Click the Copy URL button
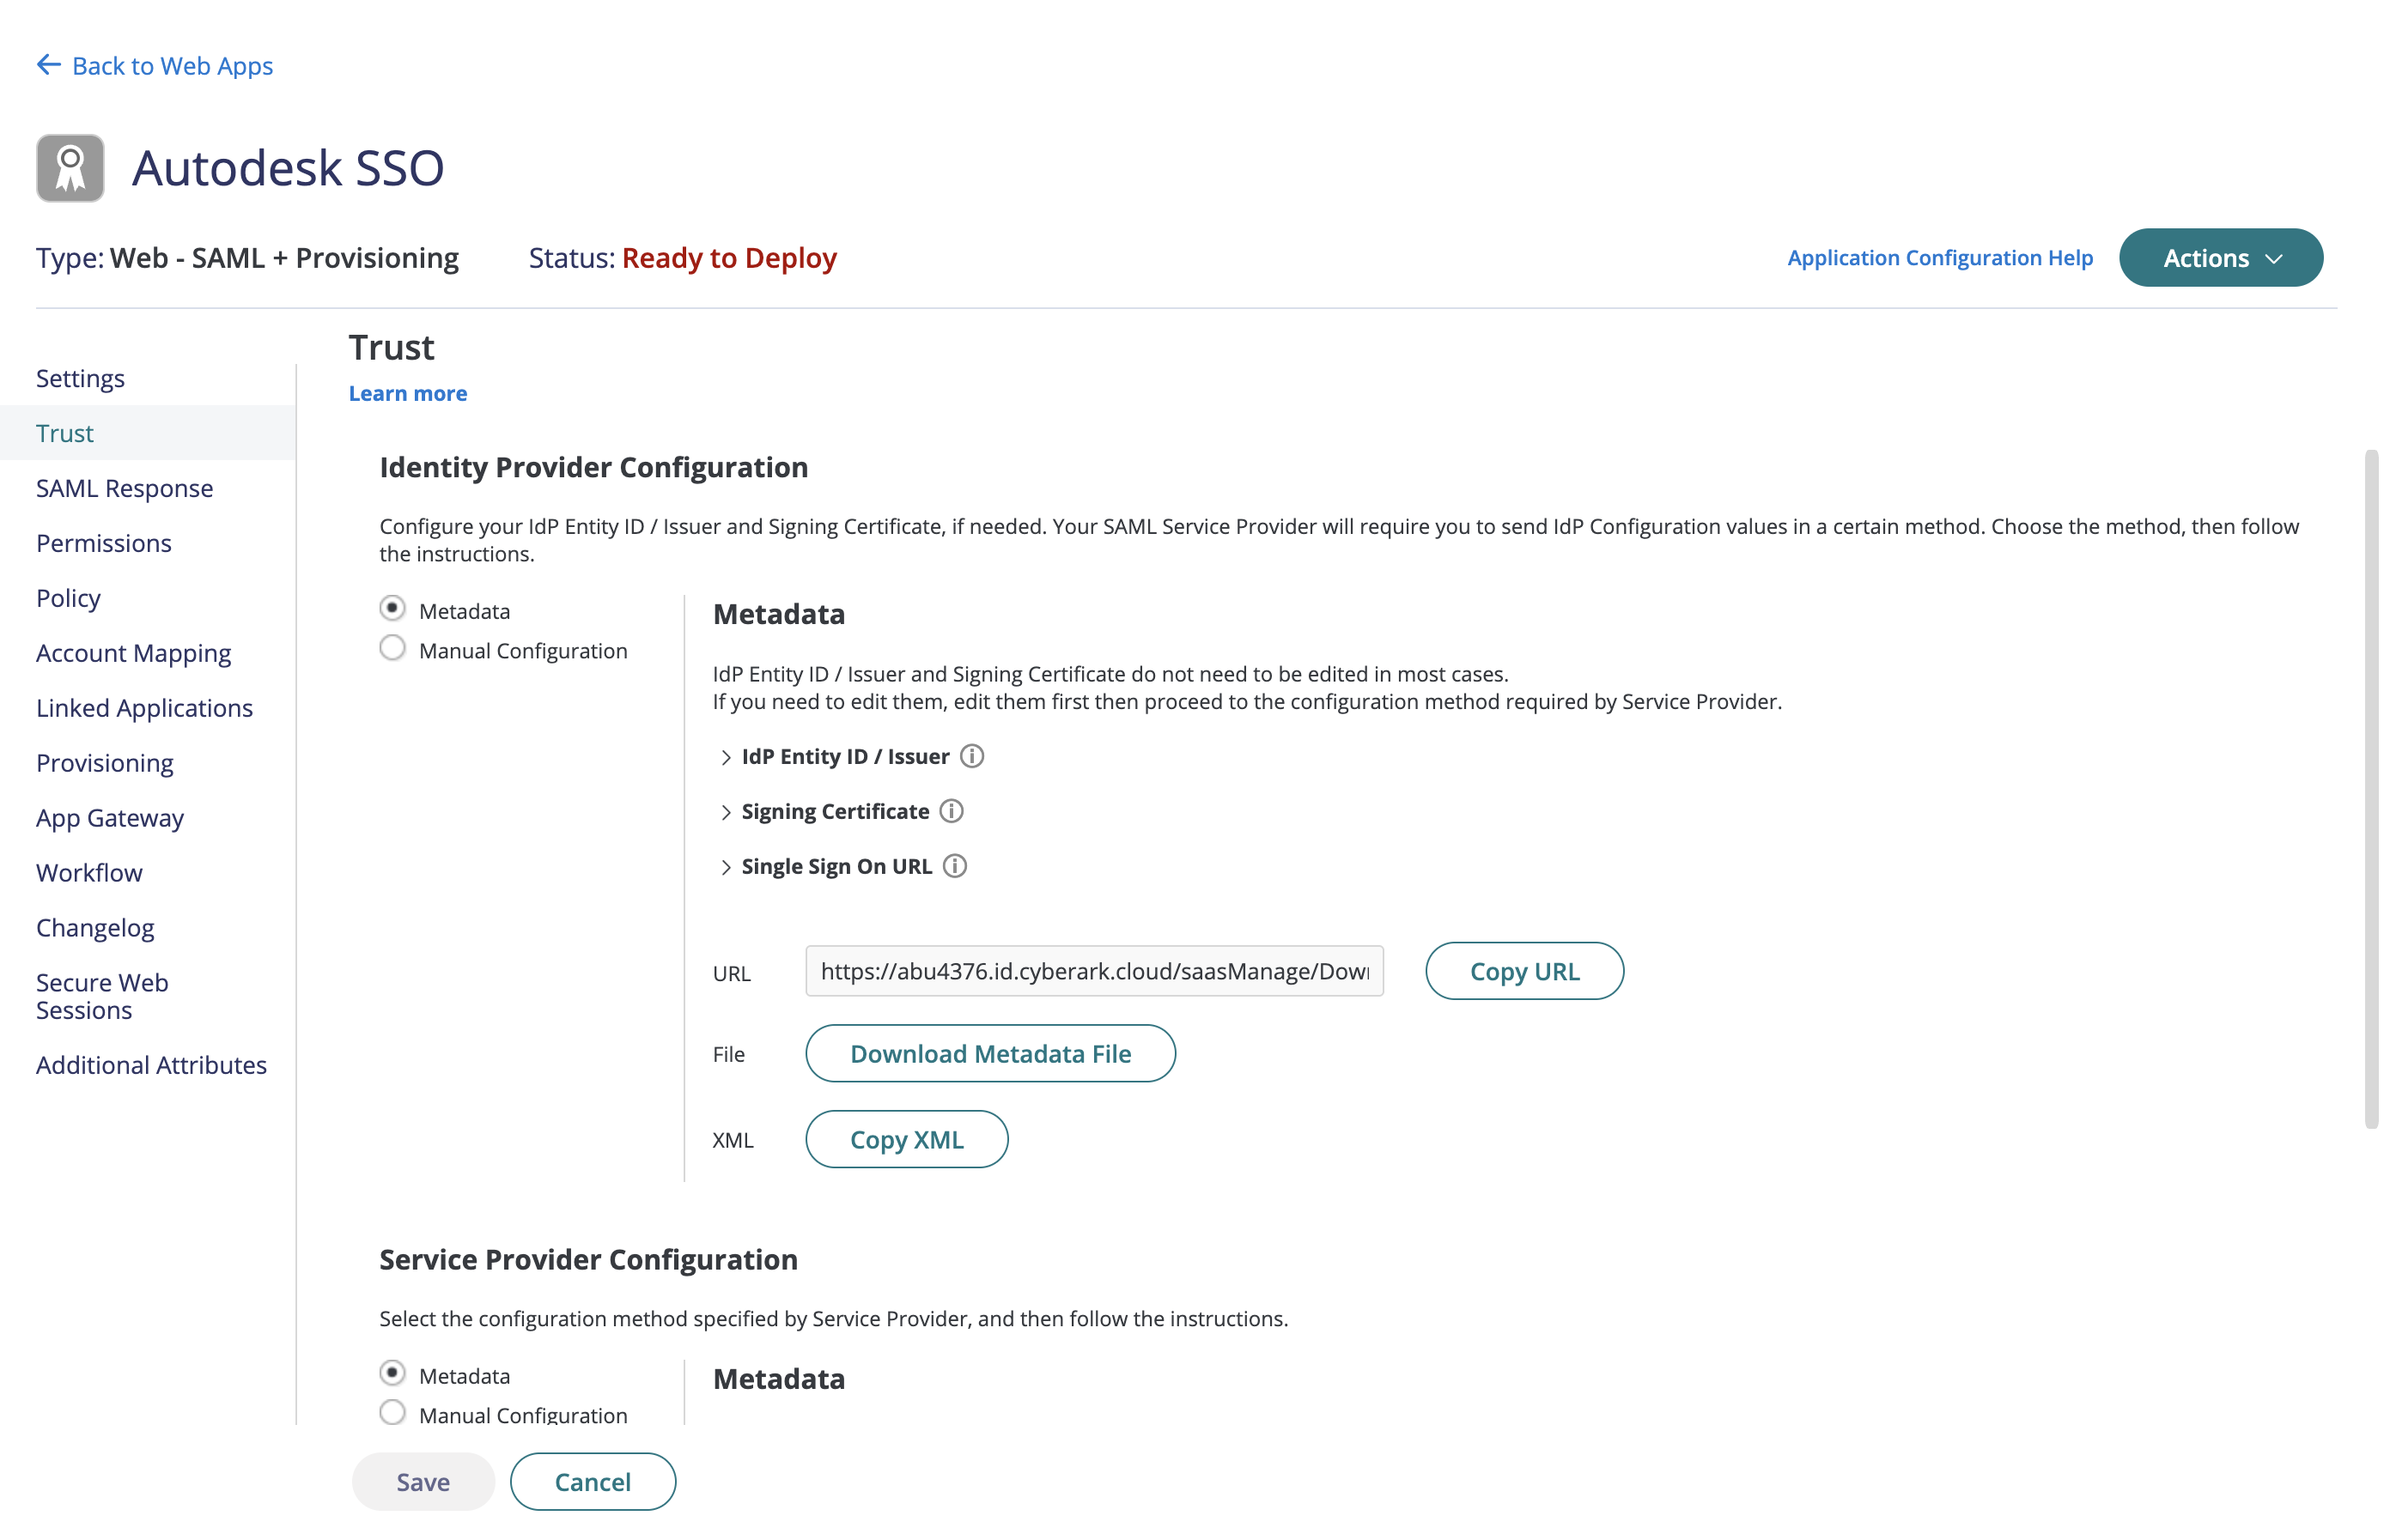Viewport: 2384px width, 1540px height. click(x=1523, y=970)
